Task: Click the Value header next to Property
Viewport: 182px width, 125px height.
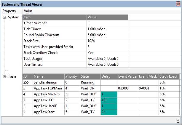Action: (28, 11)
